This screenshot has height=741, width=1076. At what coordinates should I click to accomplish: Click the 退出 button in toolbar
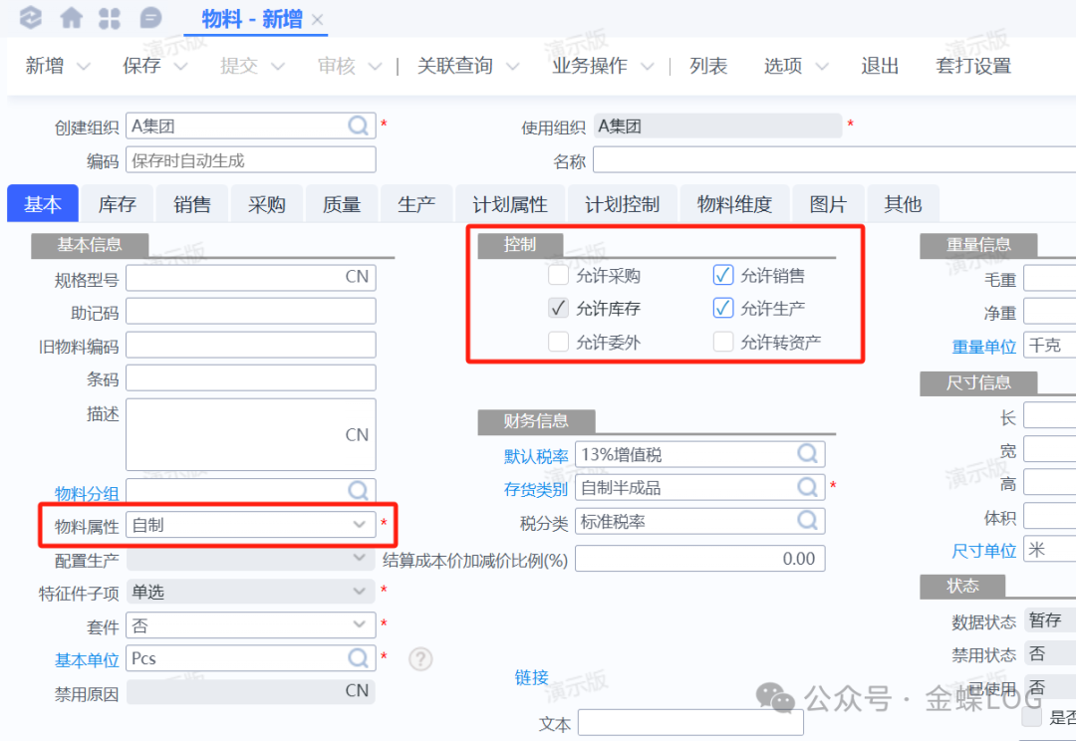click(x=880, y=66)
